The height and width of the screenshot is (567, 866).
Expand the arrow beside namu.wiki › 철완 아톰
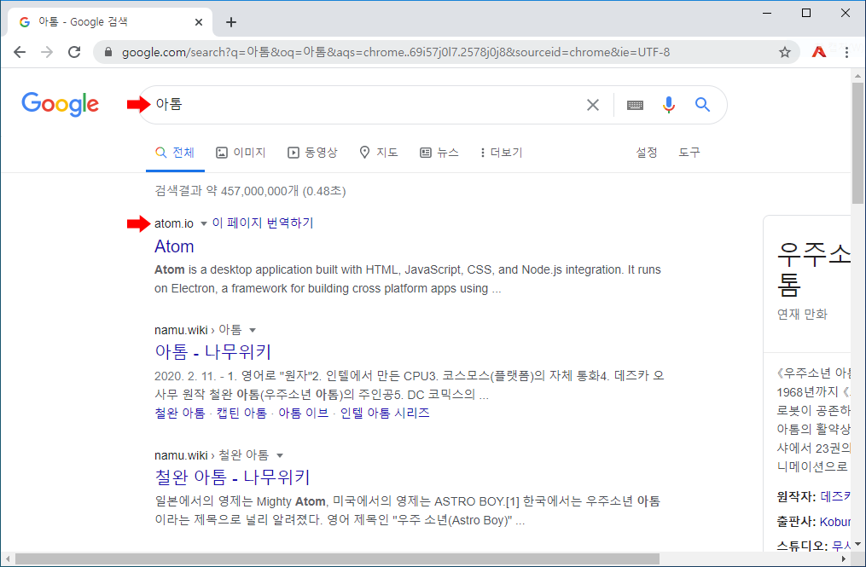(280, 455)
